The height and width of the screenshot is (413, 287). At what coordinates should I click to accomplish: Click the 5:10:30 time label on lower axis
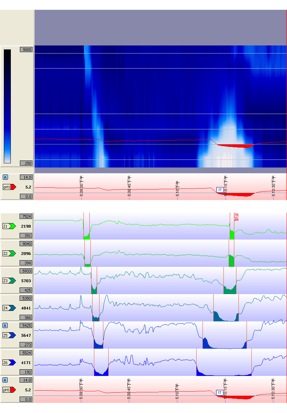pyautogui.click(x=273, y=389)
